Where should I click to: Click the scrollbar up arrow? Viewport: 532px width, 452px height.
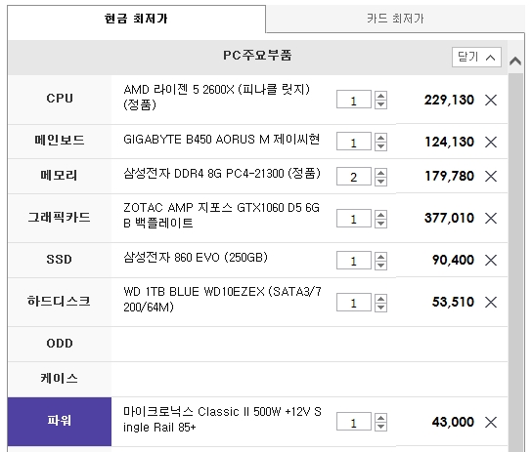pos(515,62)
